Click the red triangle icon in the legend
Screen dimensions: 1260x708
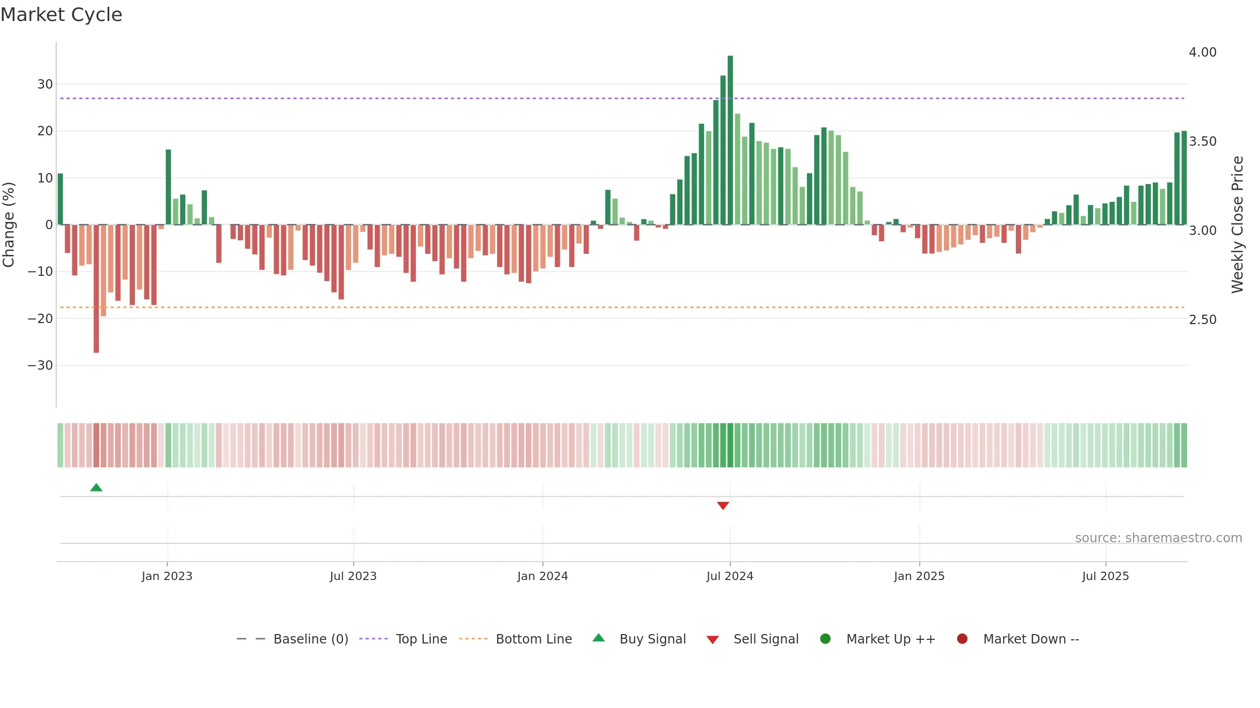pos(712,640)
